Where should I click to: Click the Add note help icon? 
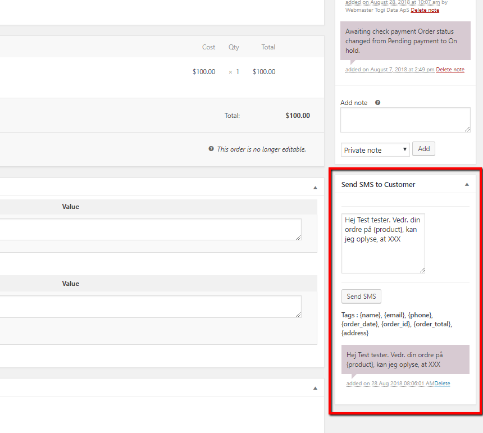click(377, 103)
